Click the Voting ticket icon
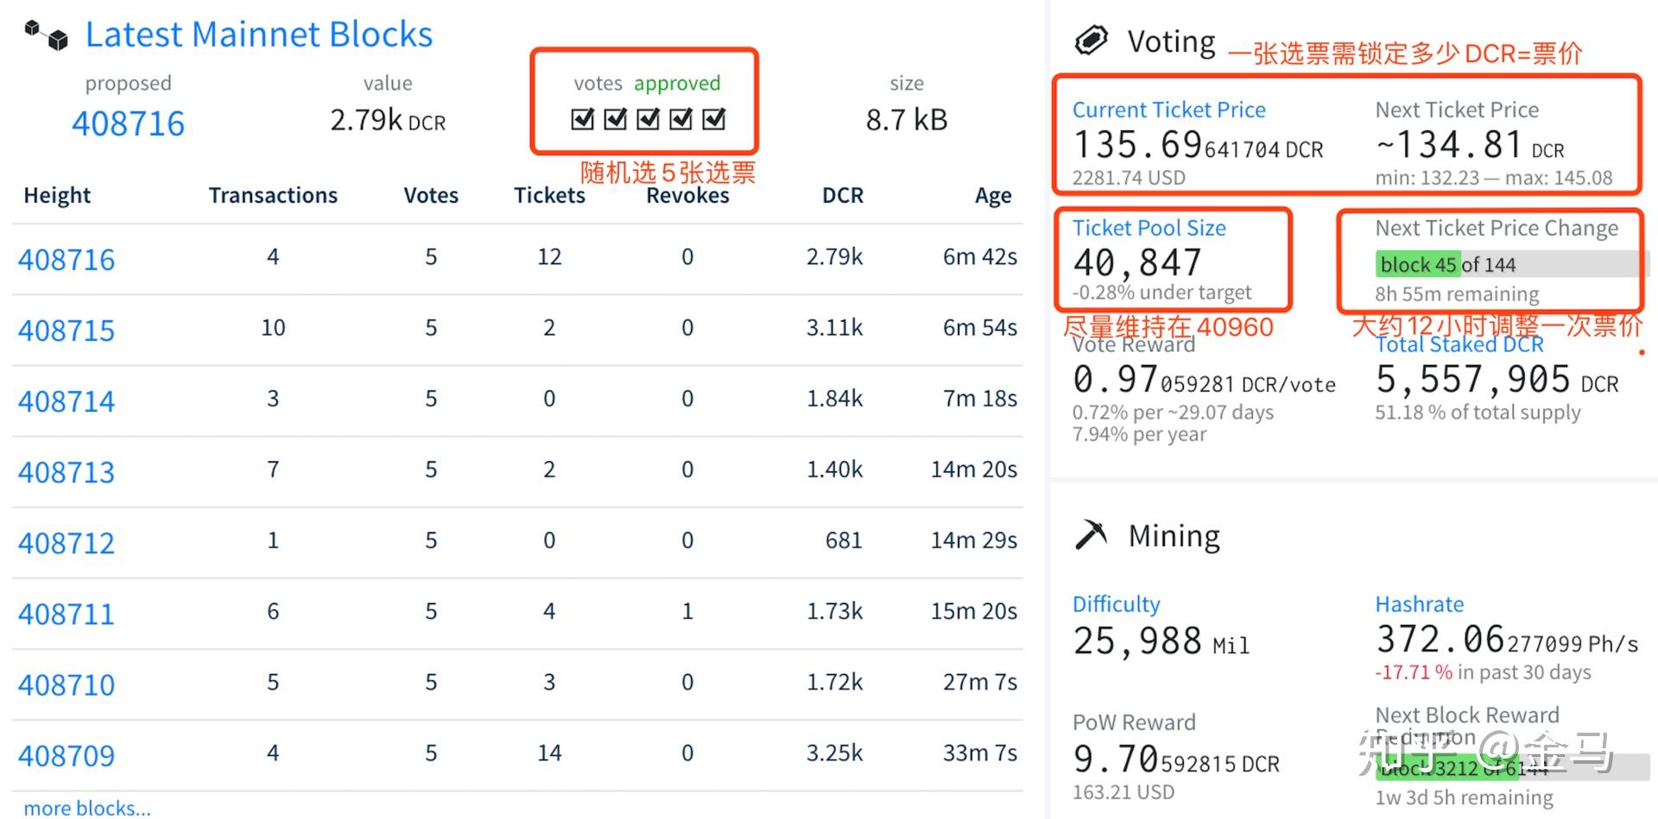Viewport: 1658px width, 819px height. (1091, 40)
